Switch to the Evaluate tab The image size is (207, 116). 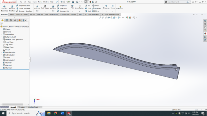tap(40, 14)
